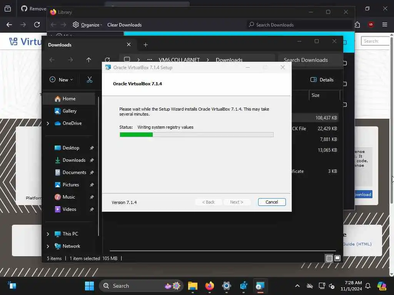Select the 13,065 KB file row
The image size is (394, 295).
tap(315, 150)
